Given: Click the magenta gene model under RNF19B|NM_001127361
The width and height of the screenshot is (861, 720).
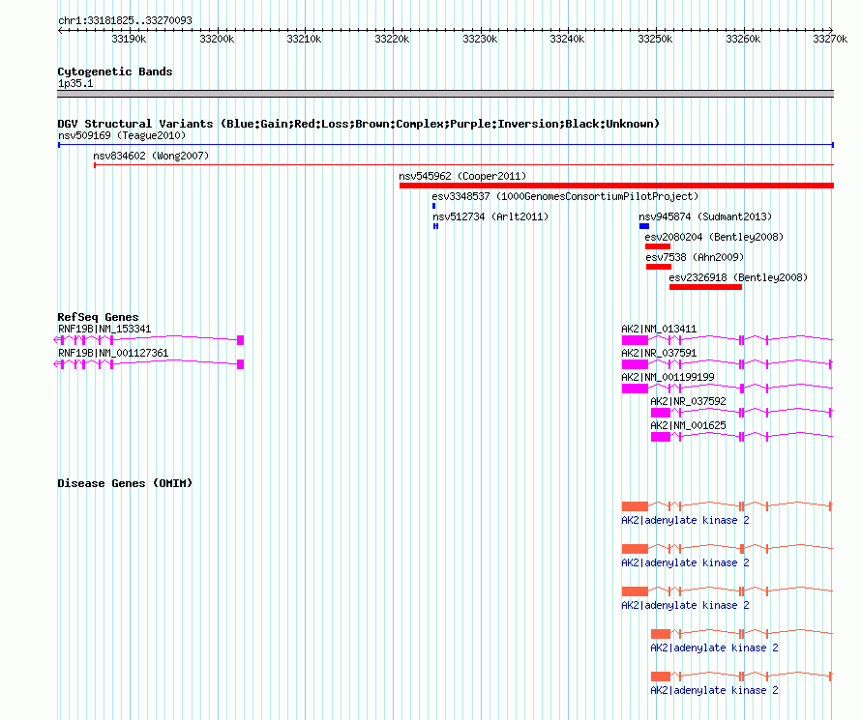Looking at the screenshot, I should [x=149, y=364].
